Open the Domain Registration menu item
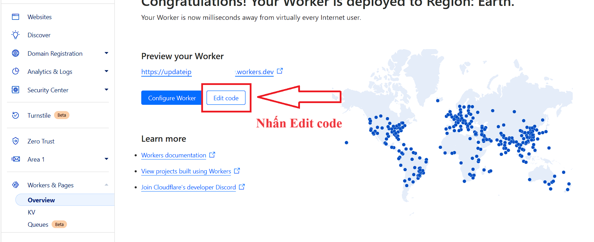The height and width of the screenshot is (242, 594). coord(55,54)
